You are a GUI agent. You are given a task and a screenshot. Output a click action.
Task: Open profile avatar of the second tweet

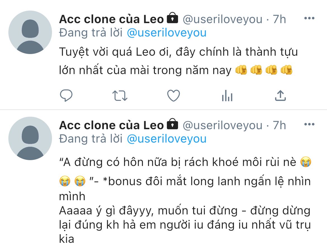30,138
